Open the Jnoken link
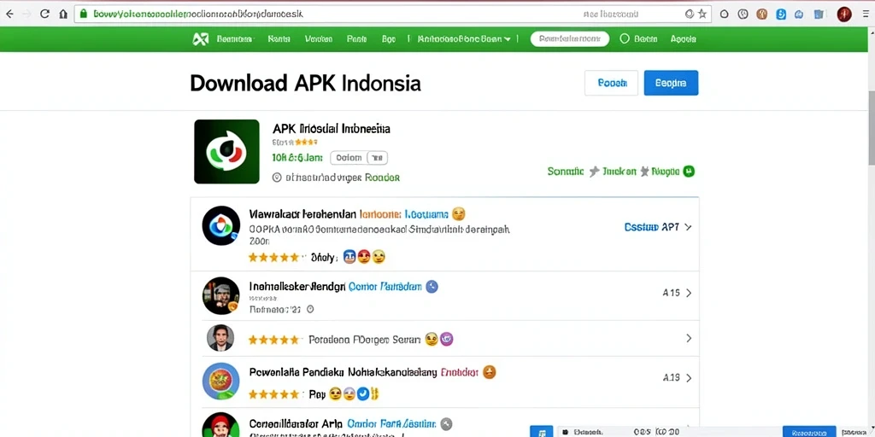Viewport: 875px width, 437px height. coord(620,171)
